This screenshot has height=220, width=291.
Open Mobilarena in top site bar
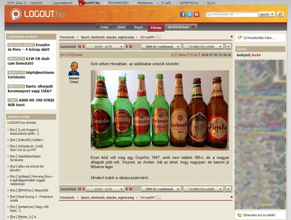pos(145,3)
